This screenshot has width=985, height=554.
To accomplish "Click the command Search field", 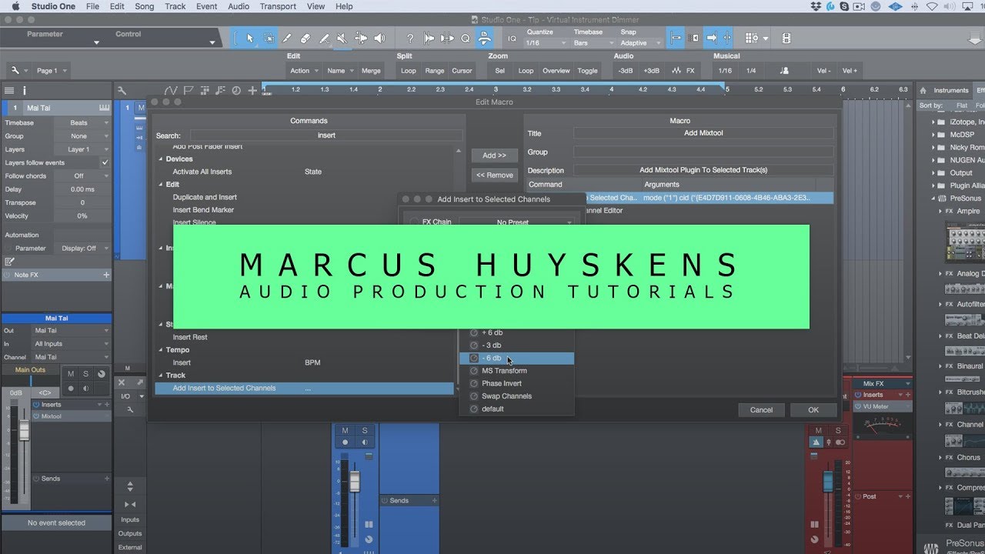I will [x=326, y=135].
